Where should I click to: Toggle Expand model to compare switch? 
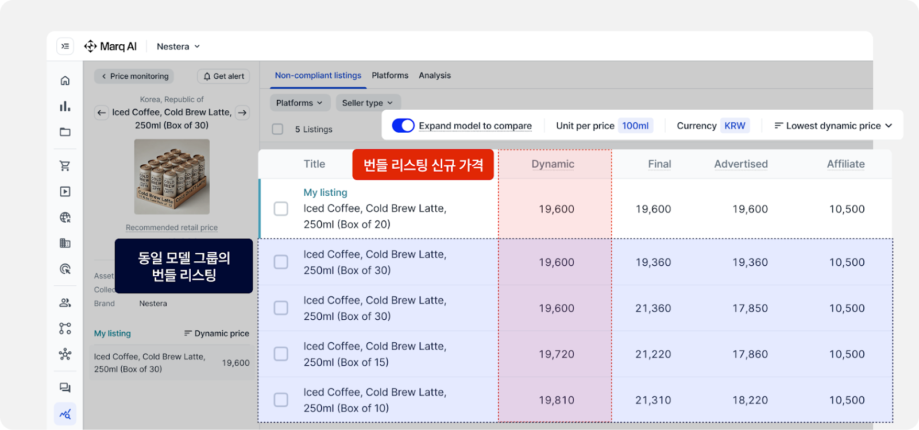pos(403,126)
